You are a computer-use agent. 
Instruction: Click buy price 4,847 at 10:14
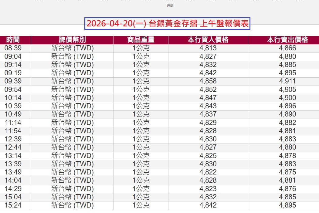point(208,98)
